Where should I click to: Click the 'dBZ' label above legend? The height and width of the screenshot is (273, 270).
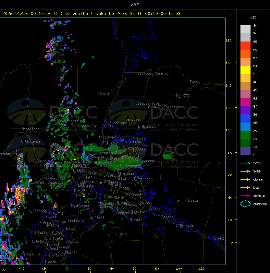253,18
